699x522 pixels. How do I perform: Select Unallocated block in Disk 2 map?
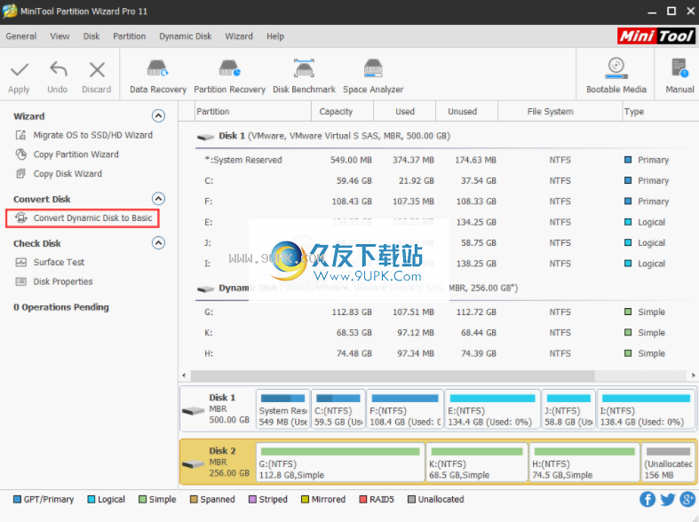click(668, 463)
